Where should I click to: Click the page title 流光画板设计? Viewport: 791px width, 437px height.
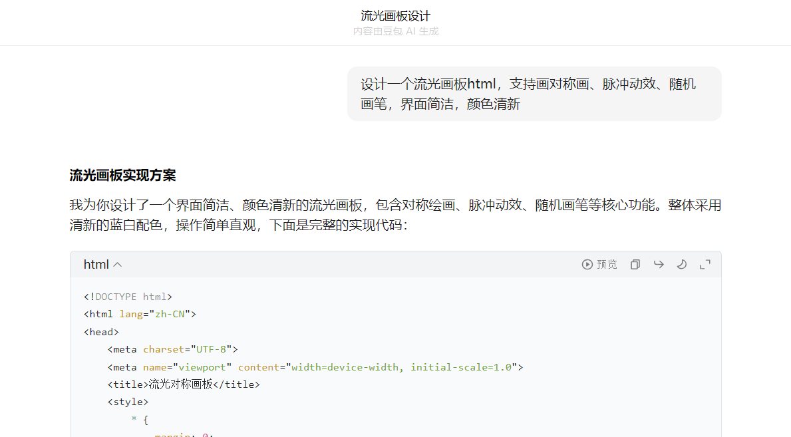(395, 16)
